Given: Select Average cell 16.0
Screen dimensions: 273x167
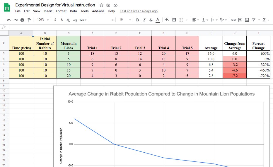Looking at the screenshot, I should [211, 53].
